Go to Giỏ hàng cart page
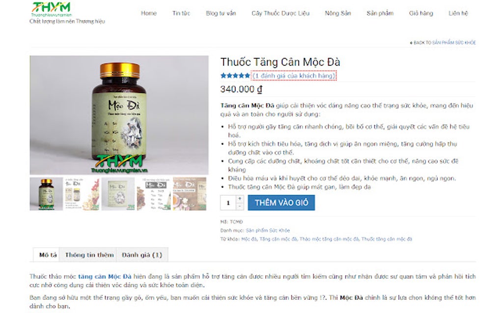Screen dimensions: 501x313 pyautogui.click(x=421, y=13)
